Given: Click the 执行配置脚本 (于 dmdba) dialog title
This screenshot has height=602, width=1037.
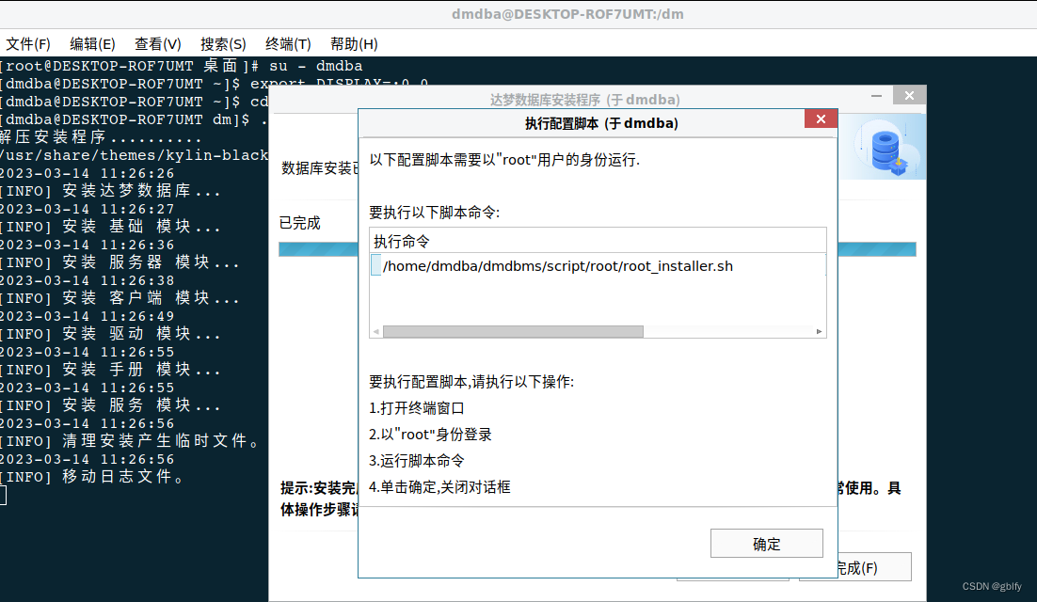Looking at the screenshot, I should [601, 123].
